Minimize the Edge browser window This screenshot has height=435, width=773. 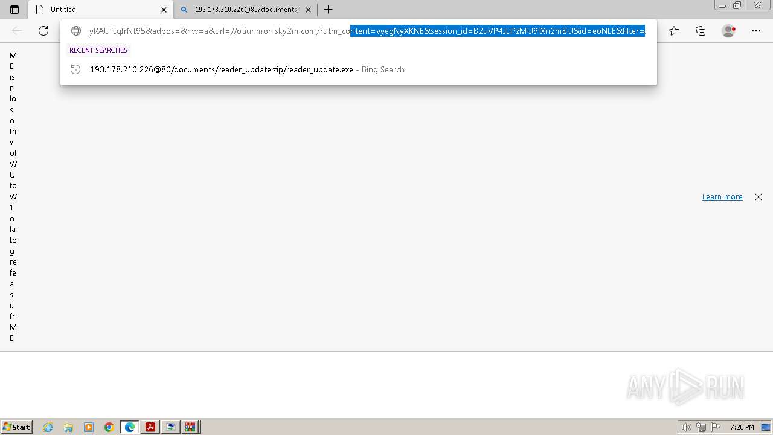[722, 5]
